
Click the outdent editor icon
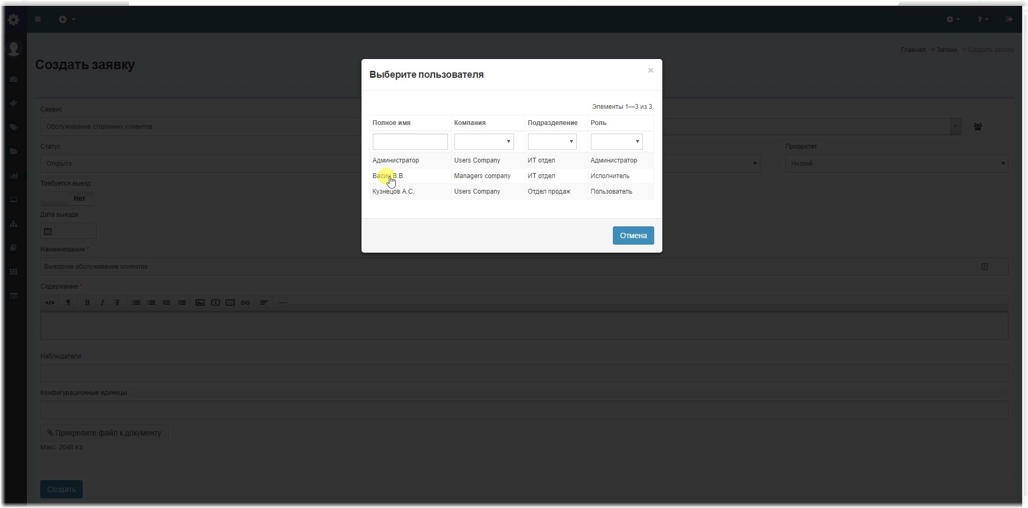tap(166, 303)
